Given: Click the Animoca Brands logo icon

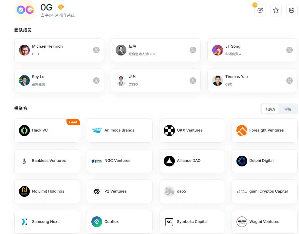Looking at the screenshot, I should coord(97,131).
